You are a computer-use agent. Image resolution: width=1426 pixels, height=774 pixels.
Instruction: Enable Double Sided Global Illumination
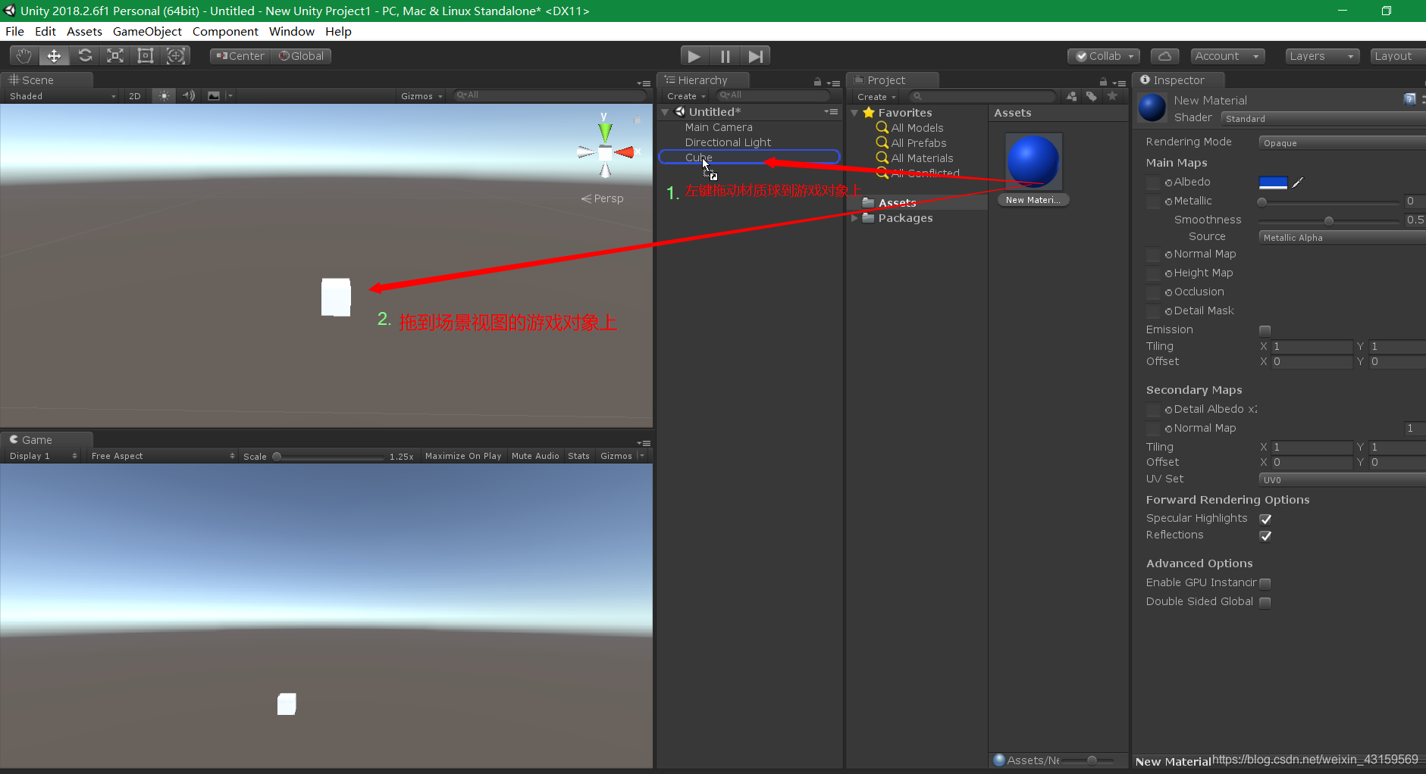point(1265,602)
